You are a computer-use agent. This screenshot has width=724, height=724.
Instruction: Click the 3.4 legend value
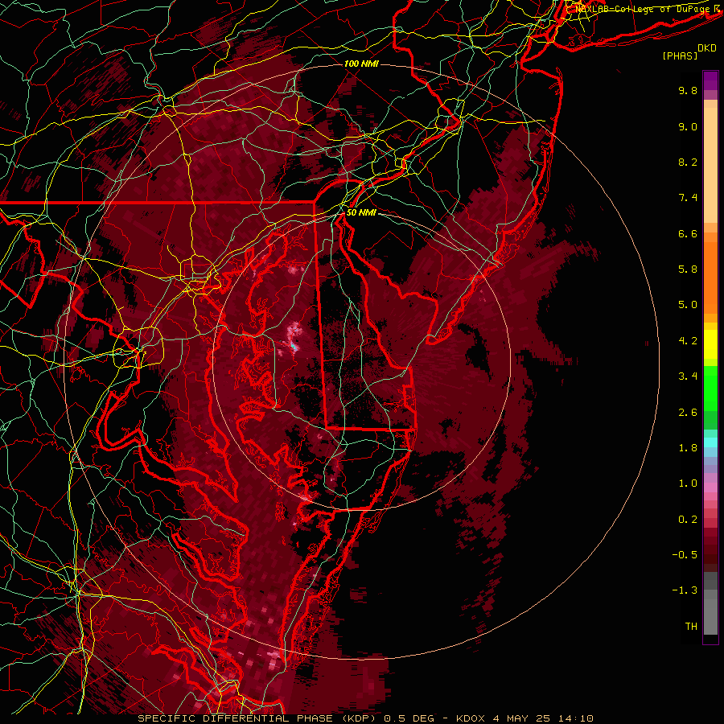pyautogui.click(x=688, y=376)
